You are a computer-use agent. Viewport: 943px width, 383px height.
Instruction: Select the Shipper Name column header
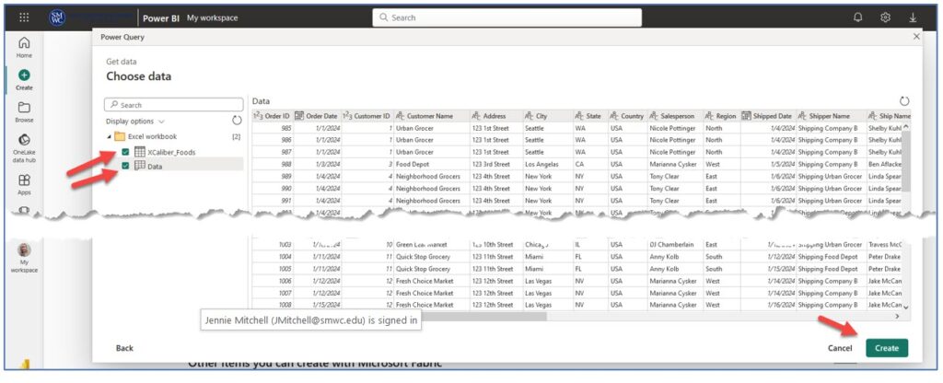coord(832,116)
